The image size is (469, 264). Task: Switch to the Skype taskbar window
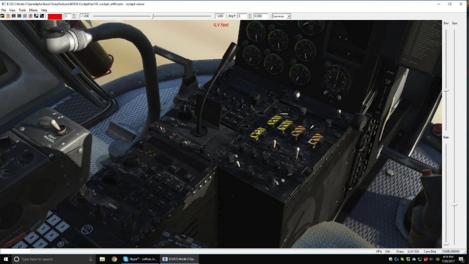point(140,259)
